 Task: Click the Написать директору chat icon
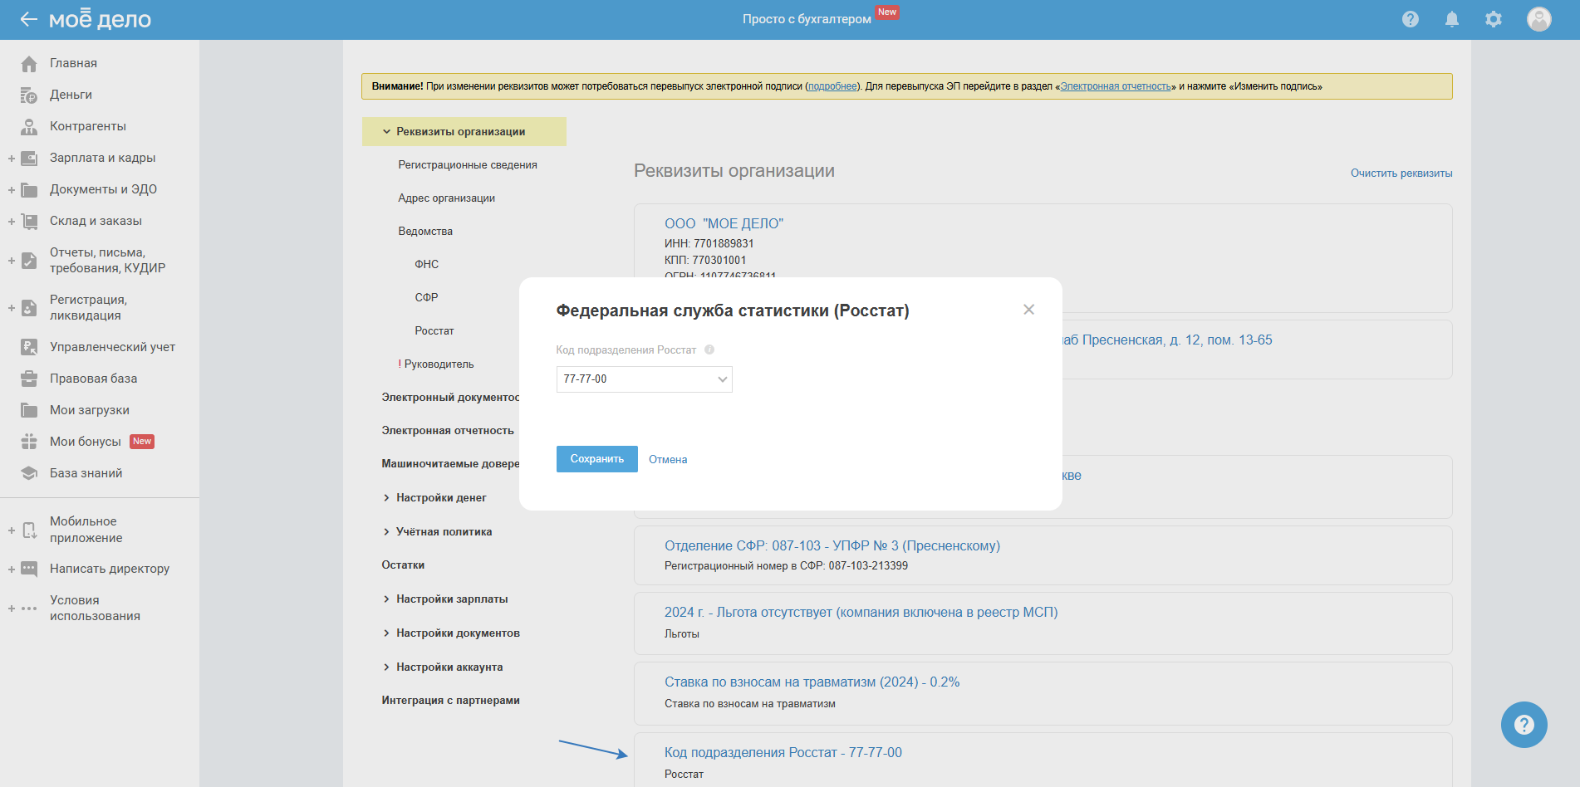29,569
